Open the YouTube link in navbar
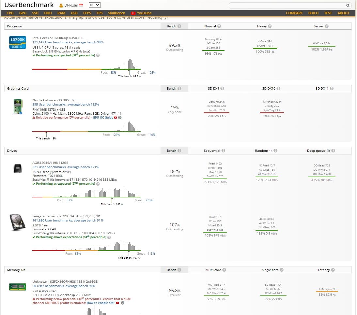Image resolution: width=357 pixels, height=315 pixels. (x=141, y=13)
